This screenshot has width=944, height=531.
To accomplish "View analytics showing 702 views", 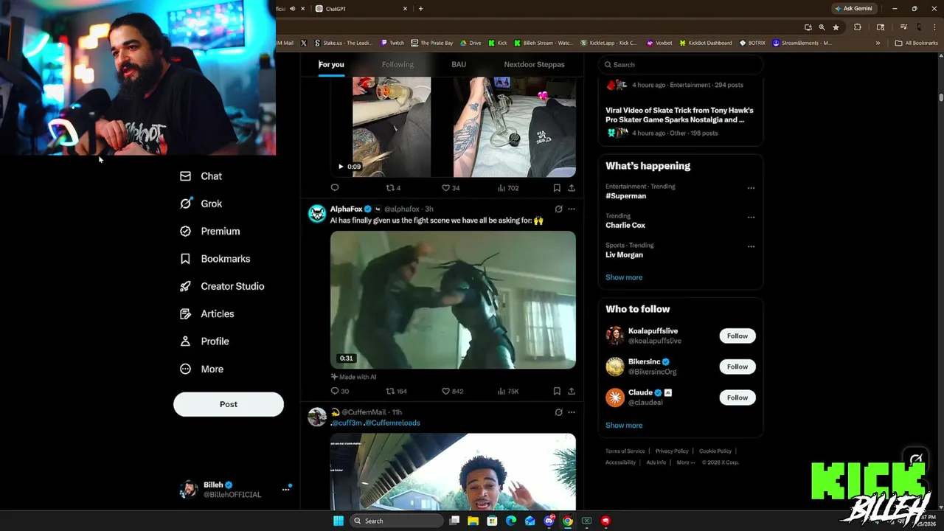I will (x=508, y=188).
